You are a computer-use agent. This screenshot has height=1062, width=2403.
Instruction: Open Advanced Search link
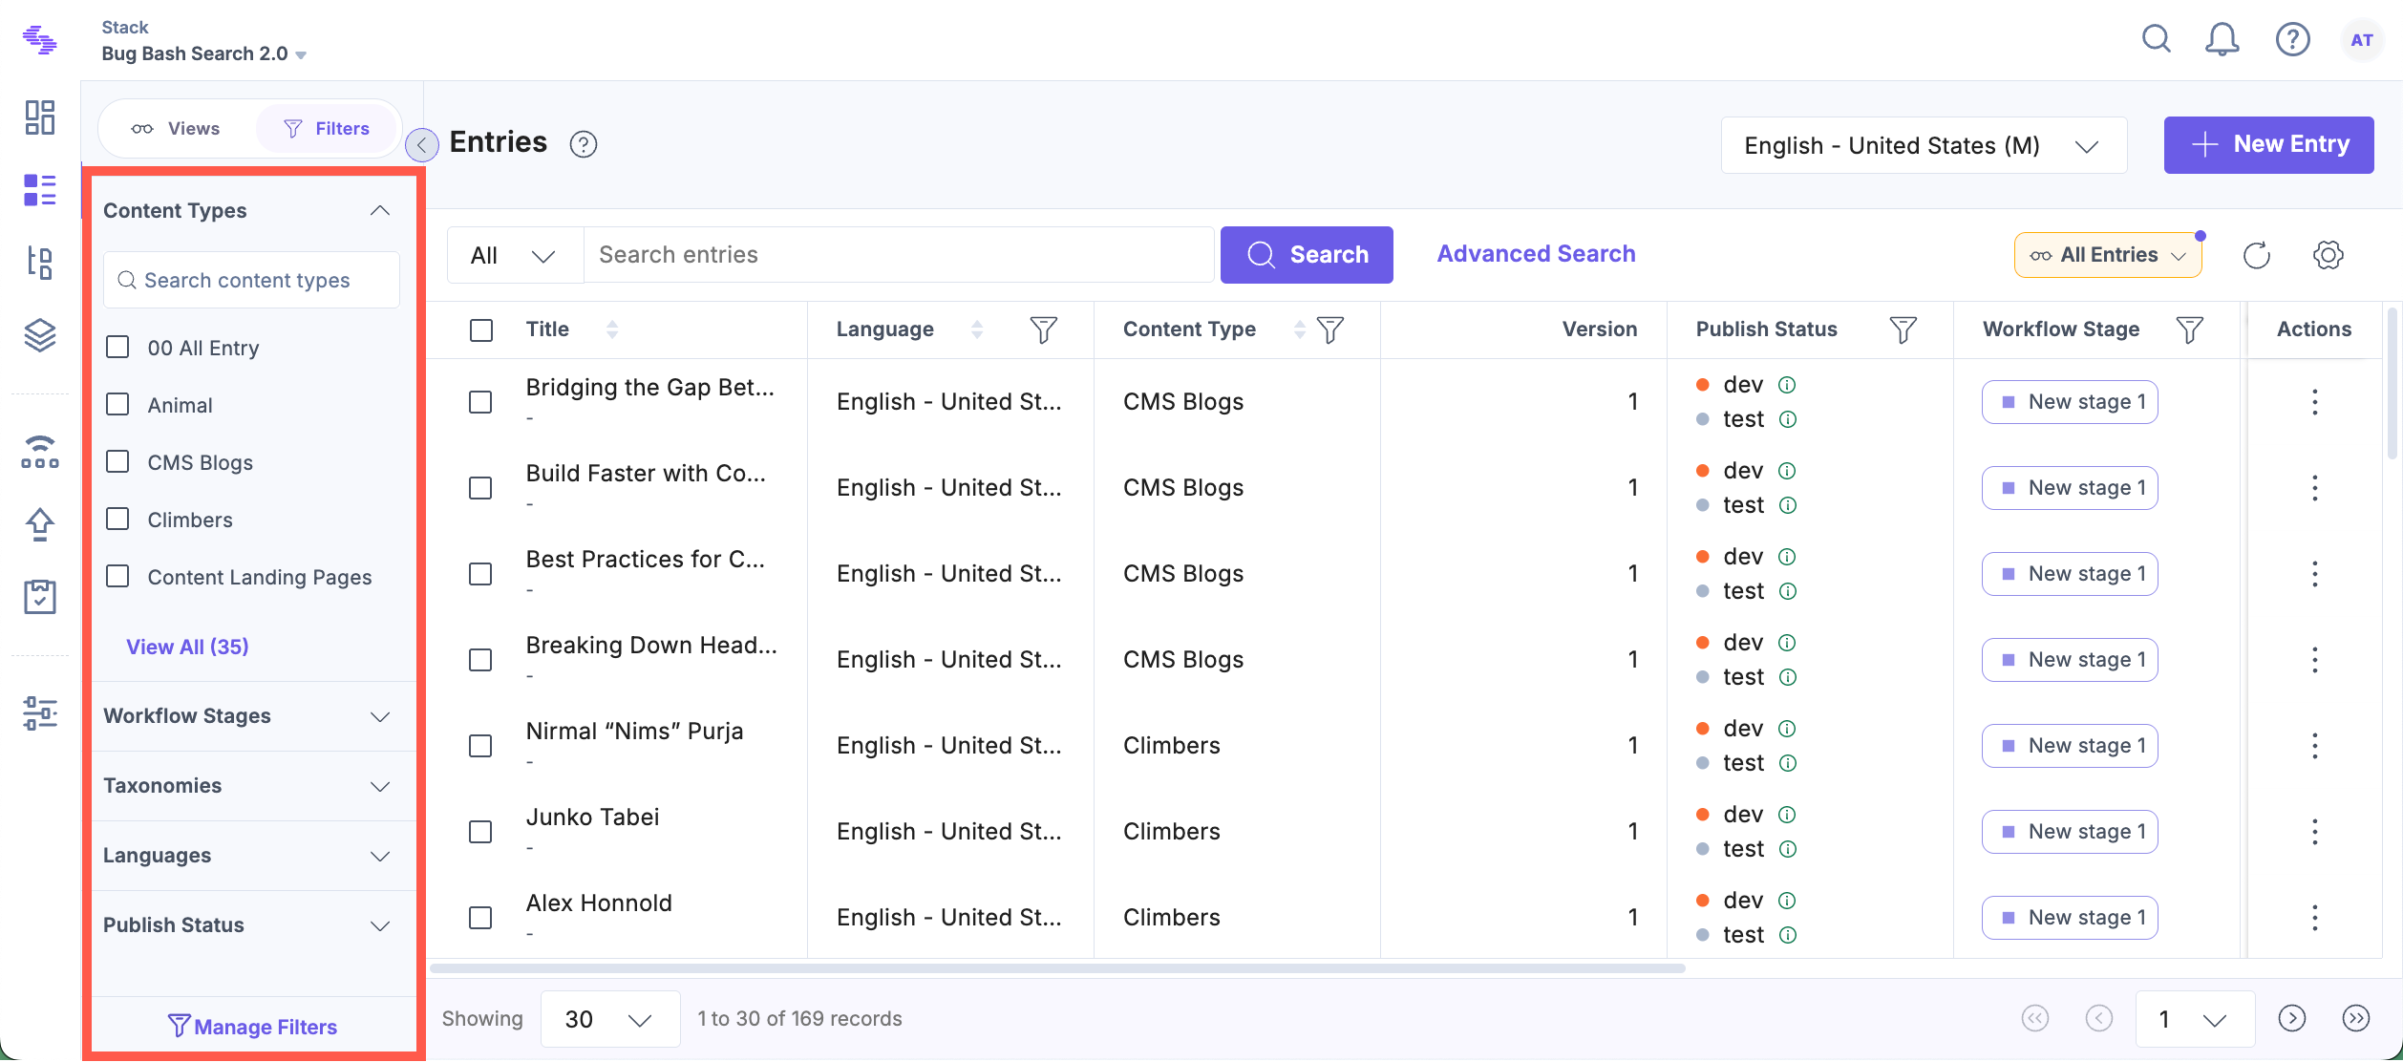1536,254
